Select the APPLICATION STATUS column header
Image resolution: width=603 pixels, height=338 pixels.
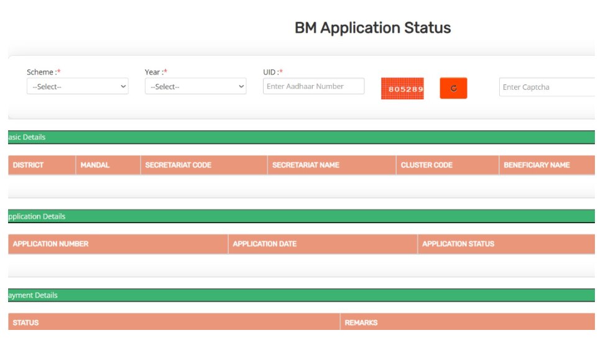click(506, 244)
